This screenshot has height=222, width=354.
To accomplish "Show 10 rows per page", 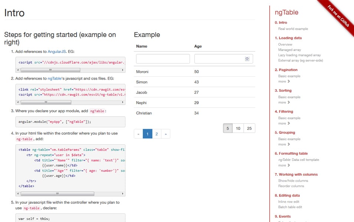I will [x=238, y=128].
